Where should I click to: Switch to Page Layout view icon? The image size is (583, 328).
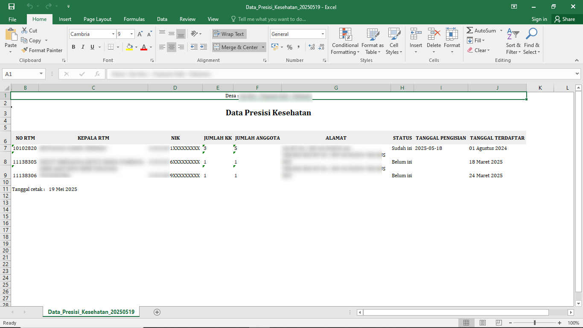click(483, 323)
